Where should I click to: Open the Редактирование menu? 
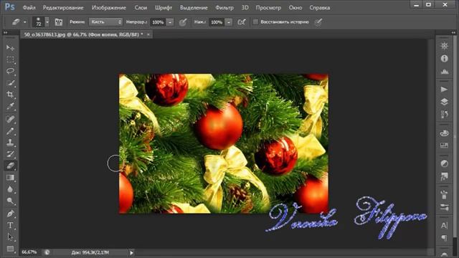63,8
